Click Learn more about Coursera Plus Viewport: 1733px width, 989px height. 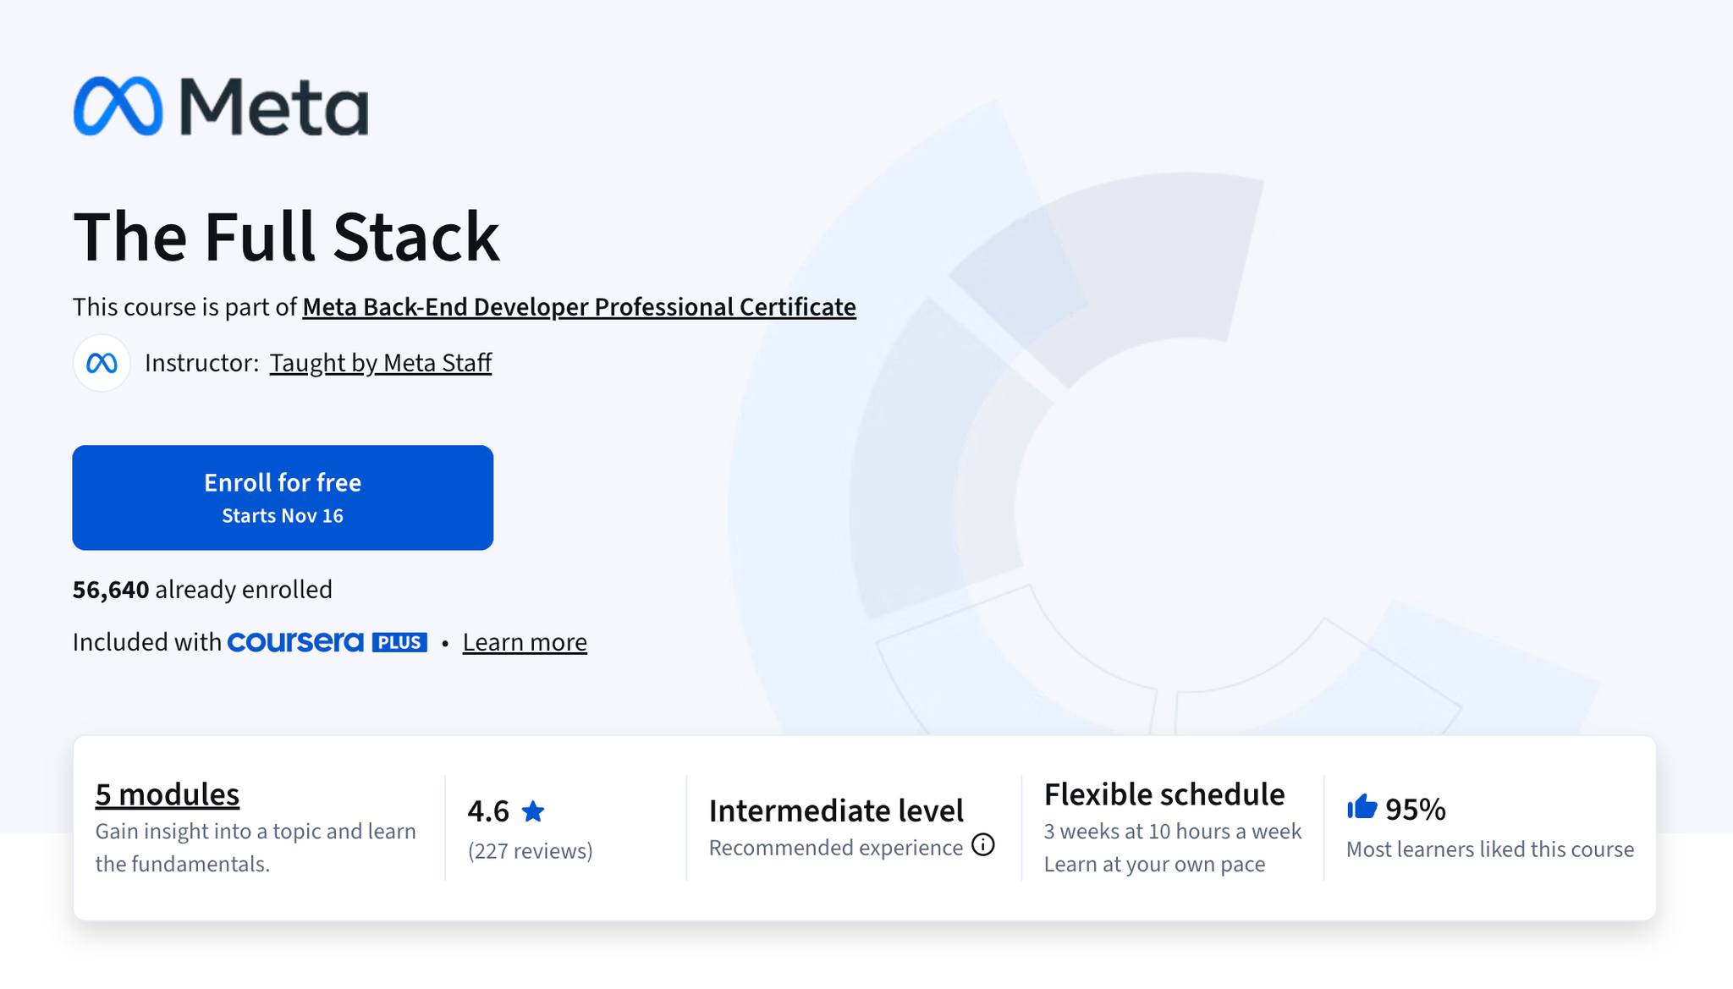click(x=525, y=642)
